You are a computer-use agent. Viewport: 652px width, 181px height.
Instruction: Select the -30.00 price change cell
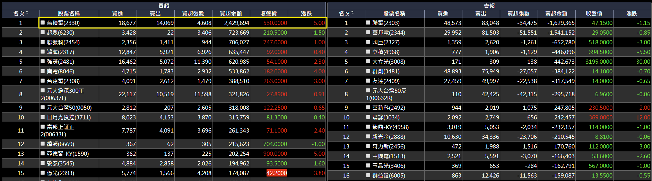coord(632,62)
